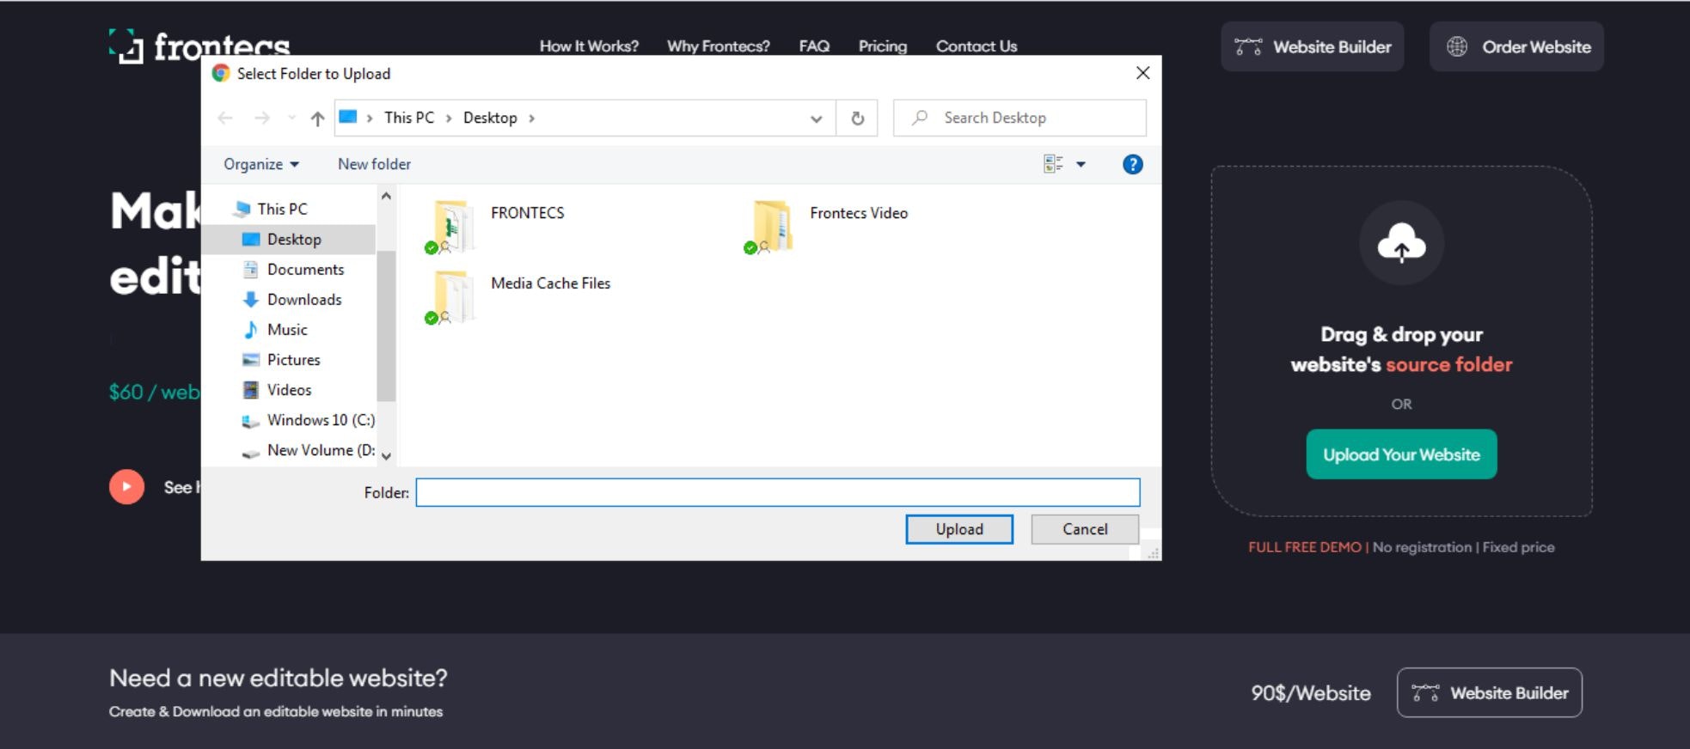Open the view options dropdown arrow

[1081, 164]
